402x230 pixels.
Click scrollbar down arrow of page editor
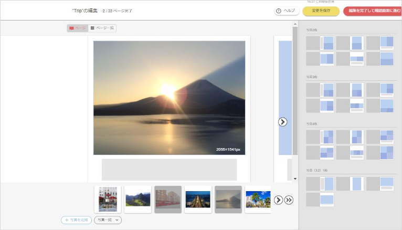[x=295, y=179]
